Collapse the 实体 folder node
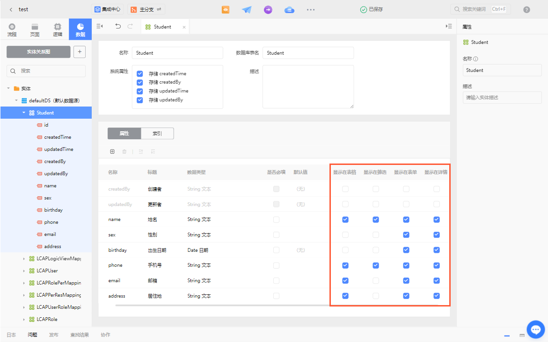The image size is (548, 342). (8, 88)
